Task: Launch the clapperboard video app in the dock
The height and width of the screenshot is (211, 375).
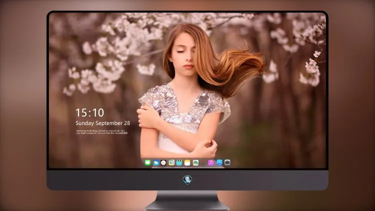Action: (x=179, y=162)
